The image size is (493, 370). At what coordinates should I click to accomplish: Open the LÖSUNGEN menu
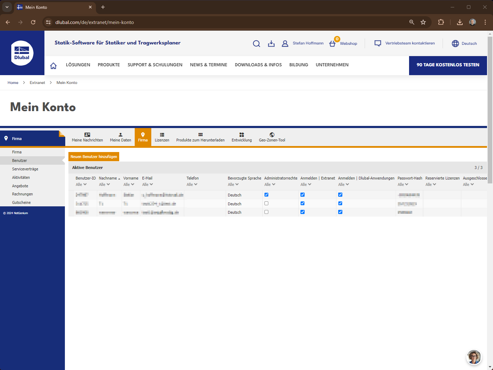coord(78,65)
